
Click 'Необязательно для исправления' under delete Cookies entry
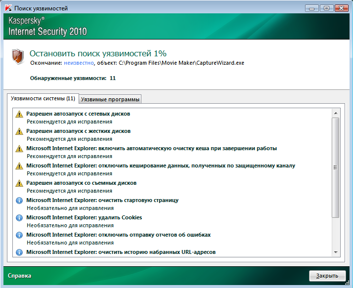click(x=70, y=225)
